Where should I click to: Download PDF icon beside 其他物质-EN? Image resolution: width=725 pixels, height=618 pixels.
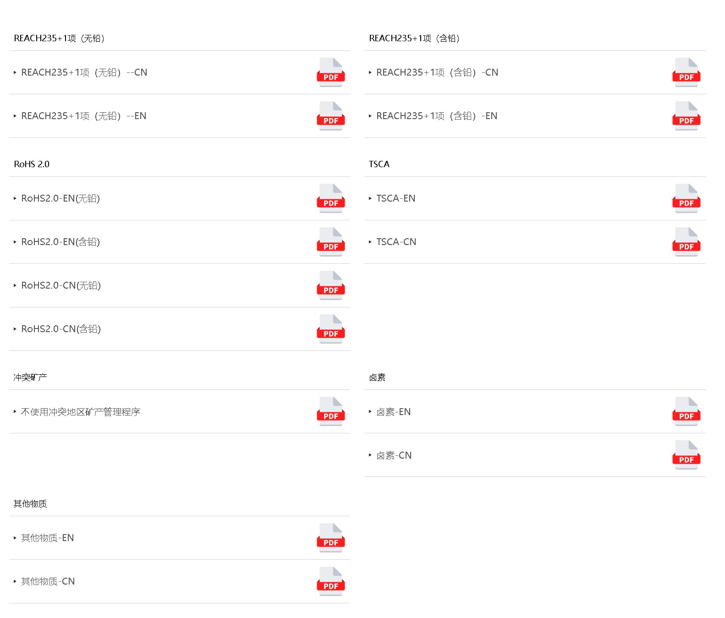(331, 538)
